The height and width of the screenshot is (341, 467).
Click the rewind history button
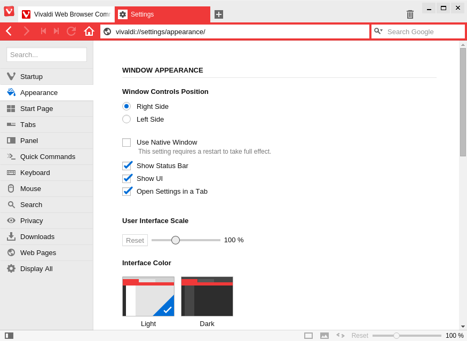pos(43,31)
